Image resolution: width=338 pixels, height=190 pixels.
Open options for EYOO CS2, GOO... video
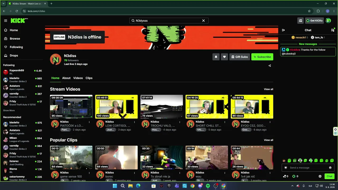click(270, 122)
